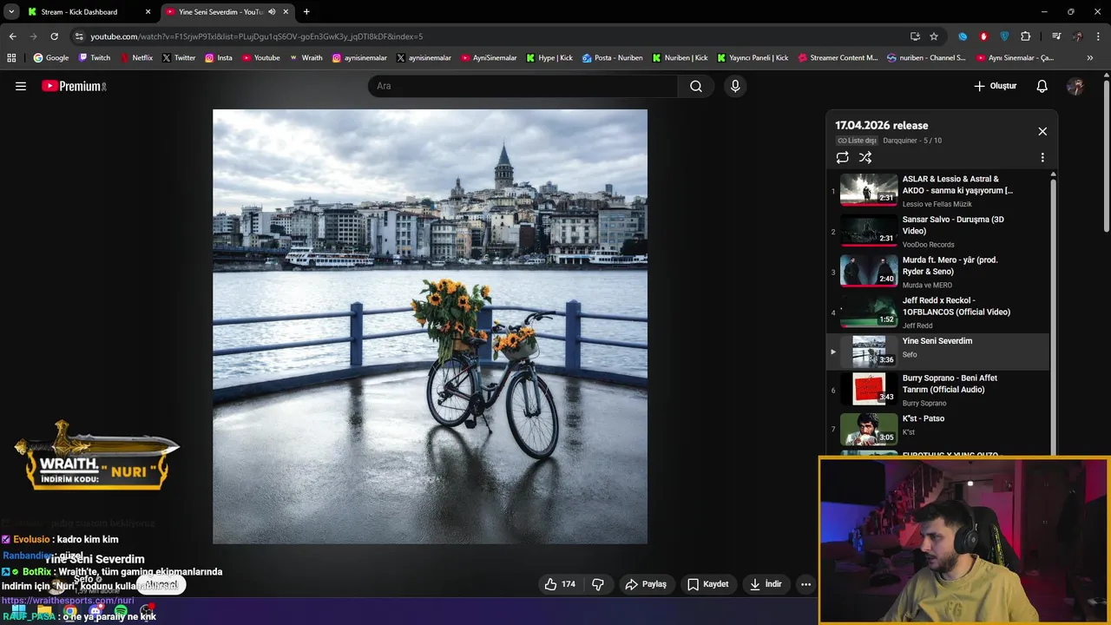Screen dimensions: 1111x625
Task: Open the Google bookmark
Action: (50, 58)
